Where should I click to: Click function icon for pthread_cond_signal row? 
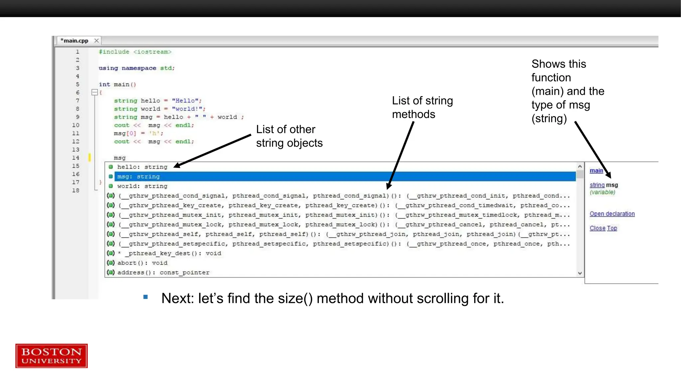point(111,195)
